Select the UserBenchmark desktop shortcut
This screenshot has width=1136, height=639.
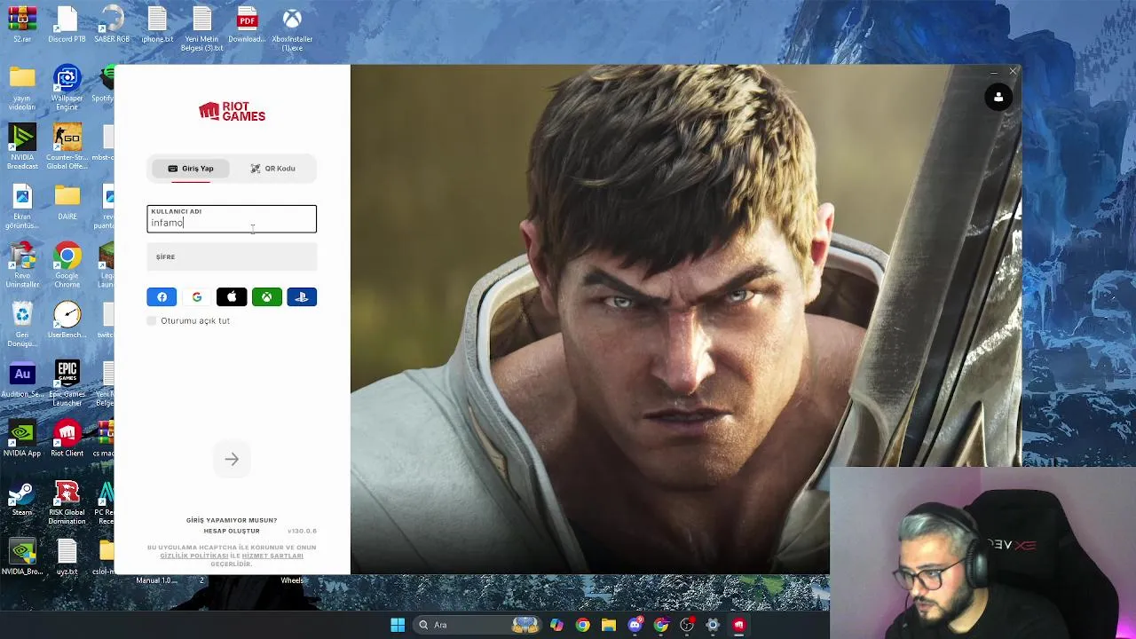67,320
